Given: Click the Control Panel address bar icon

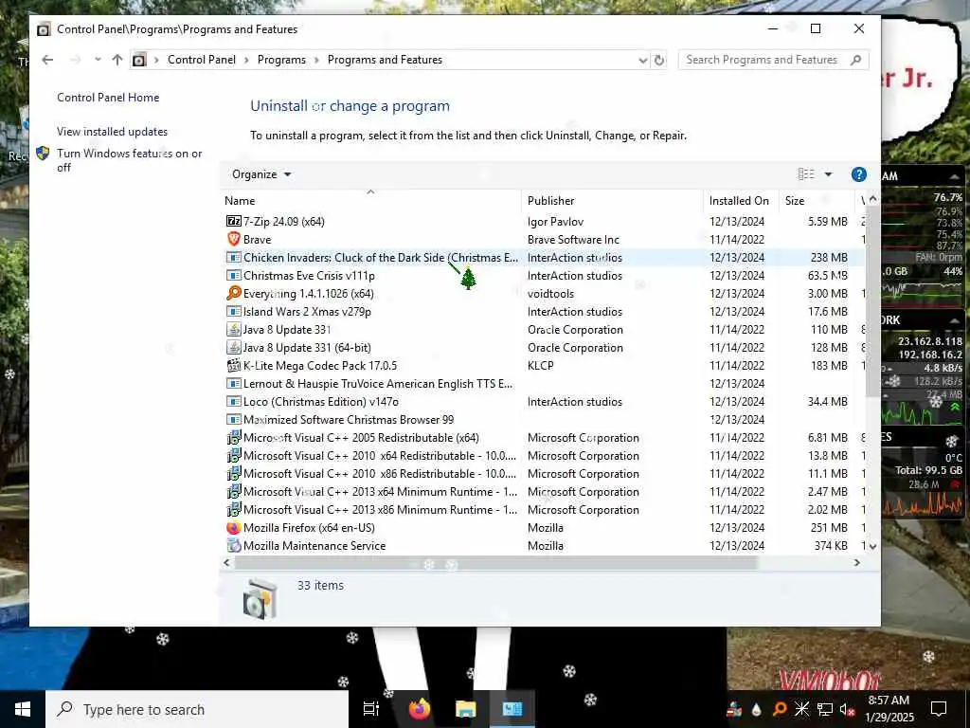Looking at the screenshot, I should 139,60.
